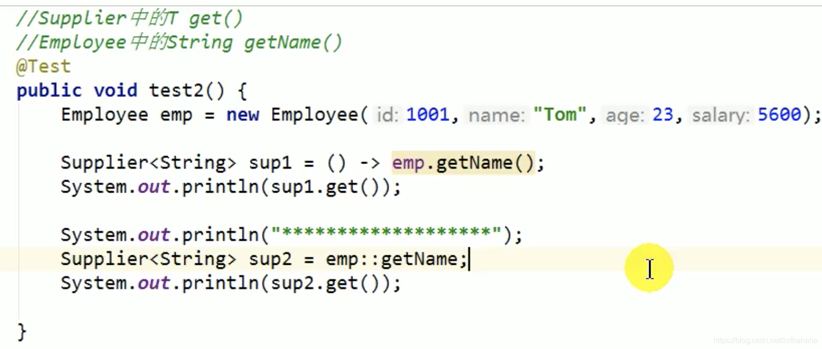This screenshot has height=349, width=822.
Task: Click the "void" keyword
Action: (x=116, y=90)
